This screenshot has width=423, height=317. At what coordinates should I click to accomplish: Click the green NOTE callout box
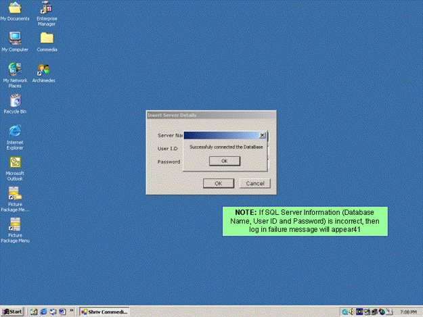tap(305, 222)
